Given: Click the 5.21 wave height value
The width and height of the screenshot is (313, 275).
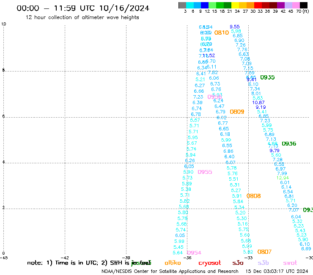Looking at the screenshot, I should click(200, 80).
